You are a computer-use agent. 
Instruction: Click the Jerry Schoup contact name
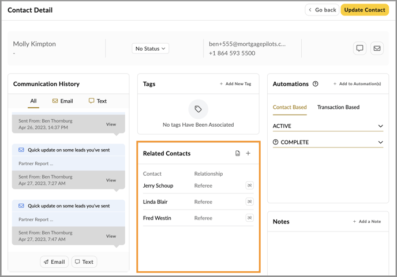click(158, 185)
